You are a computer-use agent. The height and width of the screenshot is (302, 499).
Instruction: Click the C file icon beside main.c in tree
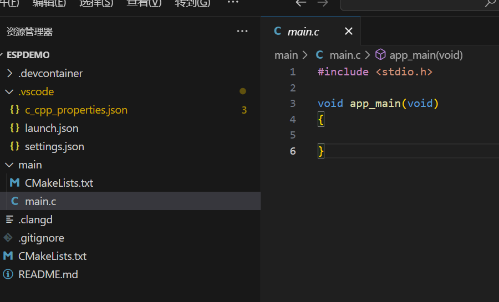14,201
